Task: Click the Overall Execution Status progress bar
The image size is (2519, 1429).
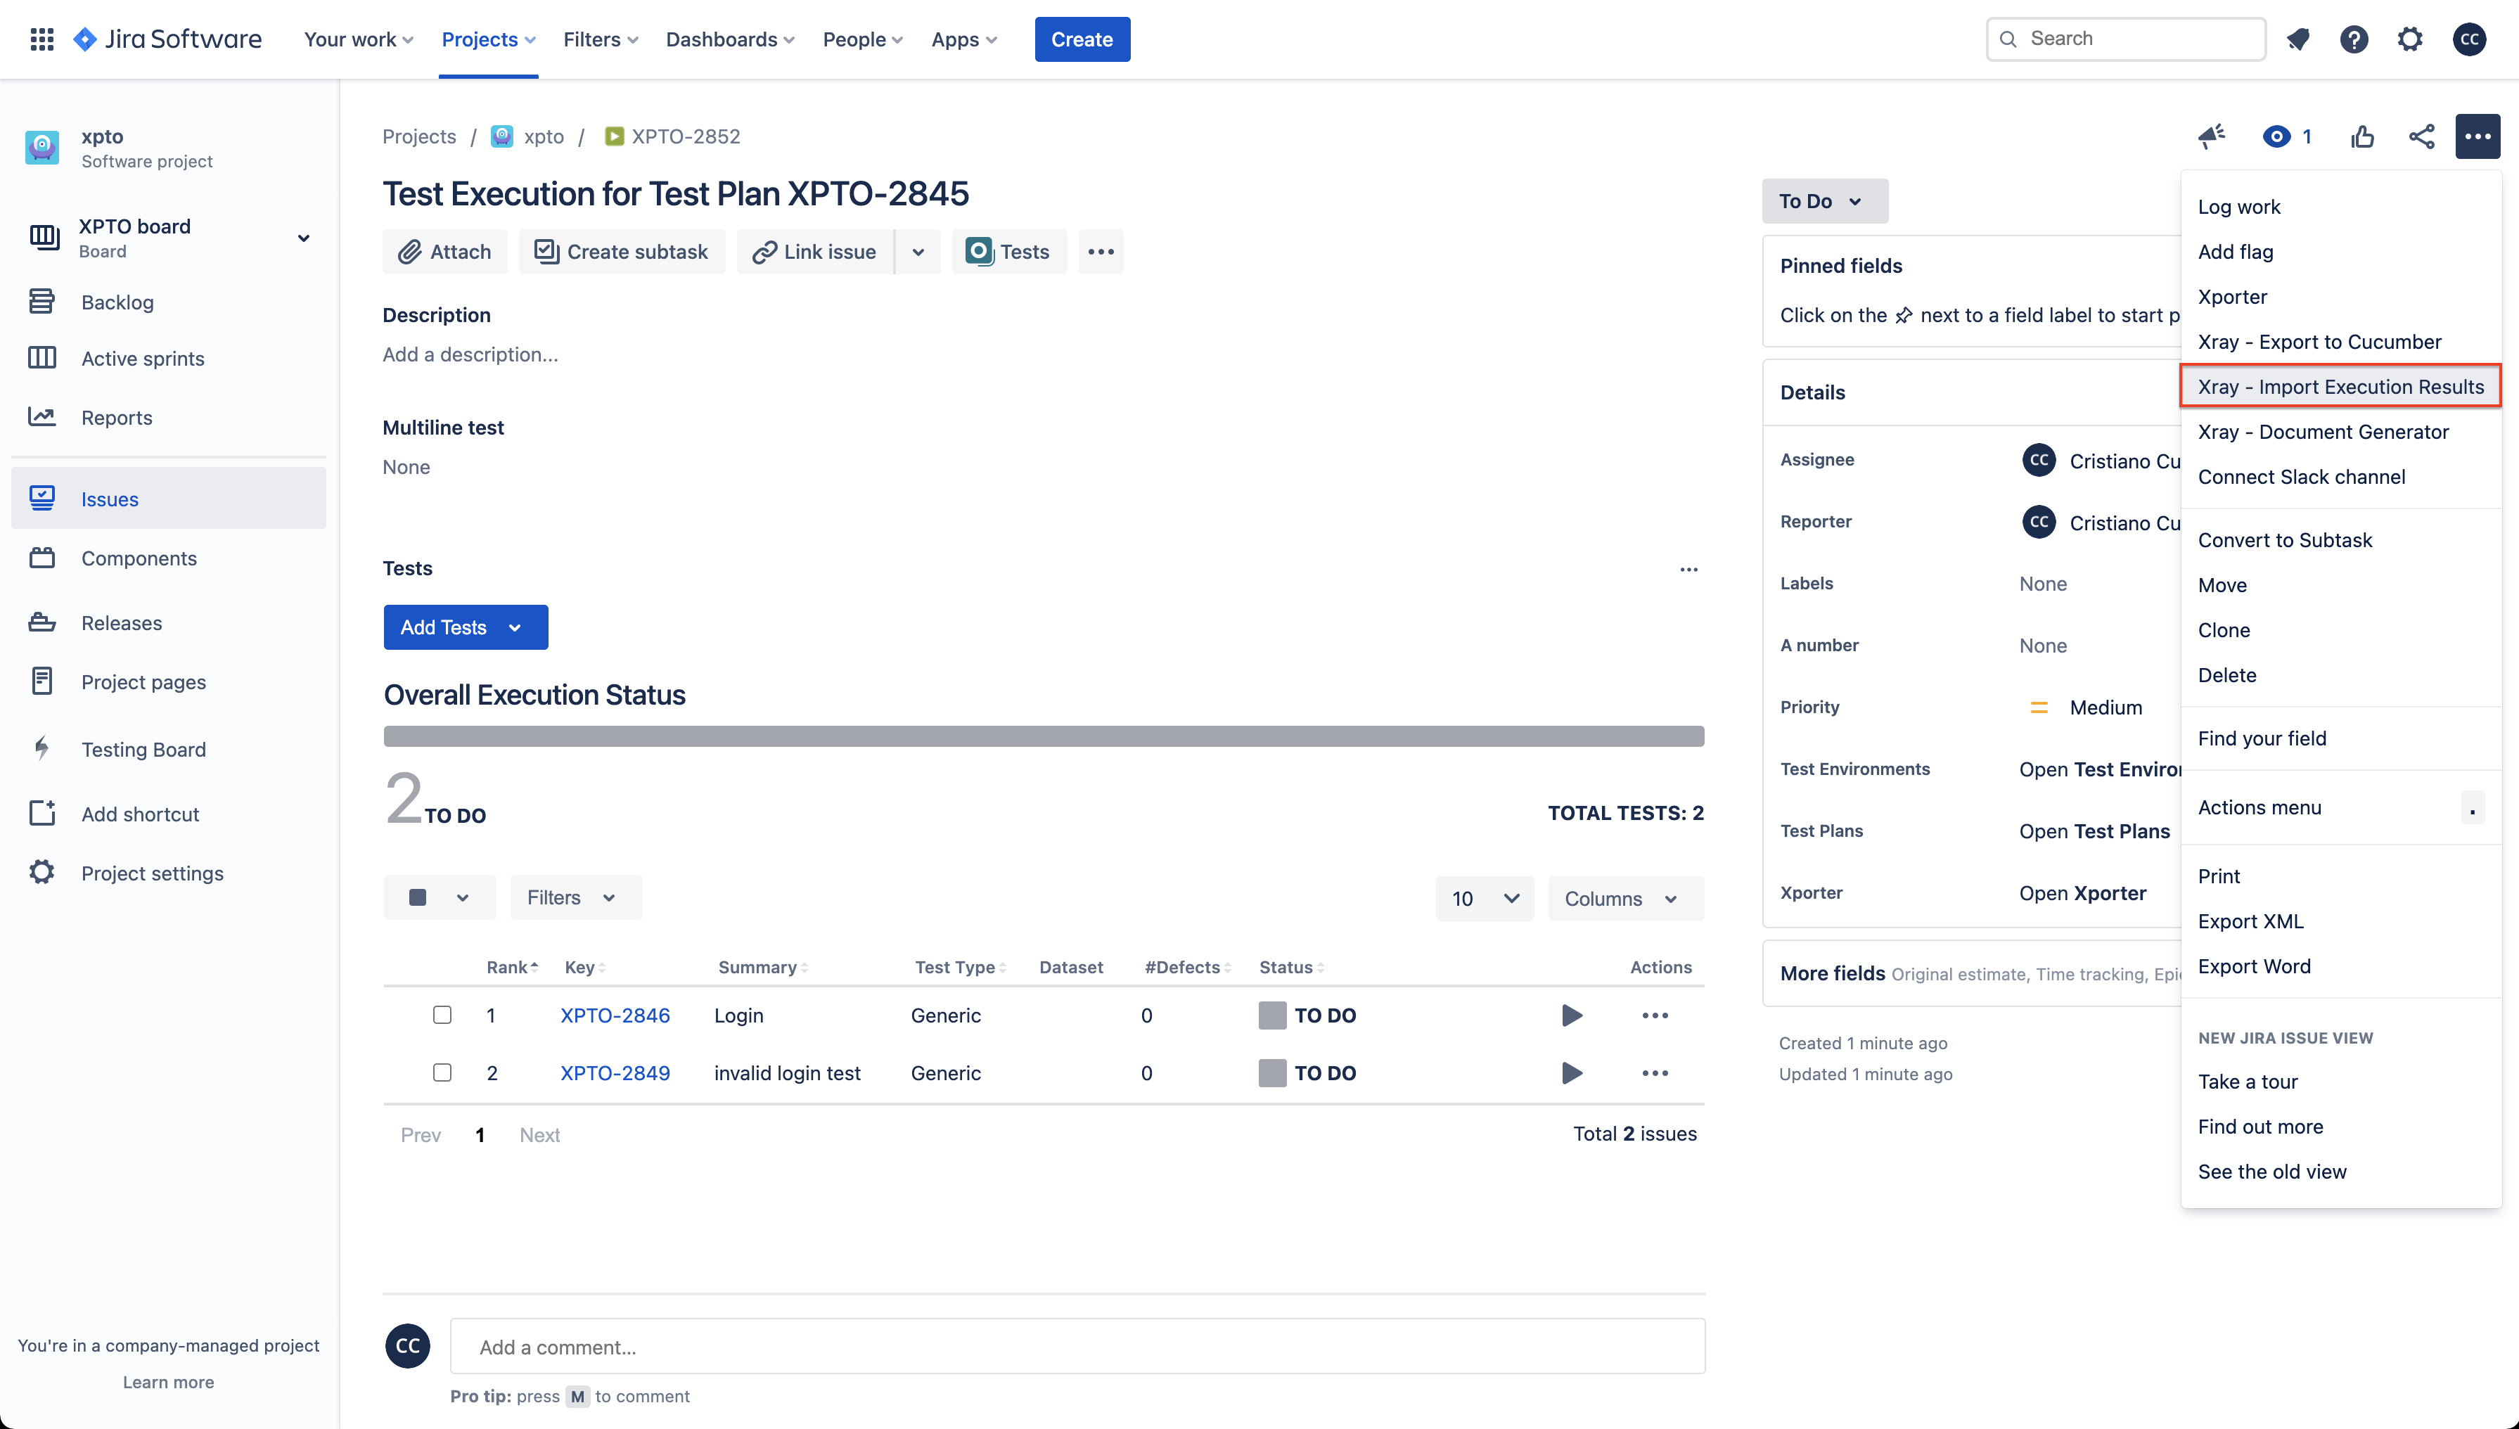Action: [x=1043, y=737]
